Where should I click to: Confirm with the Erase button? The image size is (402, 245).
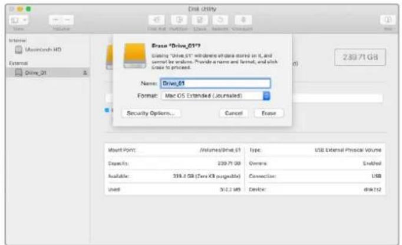pyautogui.click(x=269, y=113)
